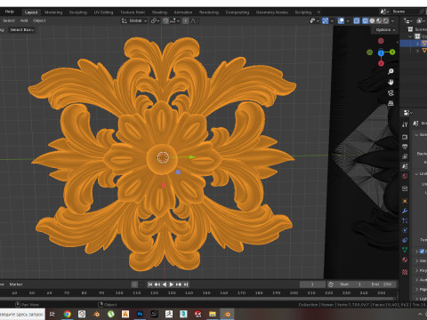This screenshot has height=320, width=427.
Task: Expand the selected object in outliner
Action: click(417, 44)
